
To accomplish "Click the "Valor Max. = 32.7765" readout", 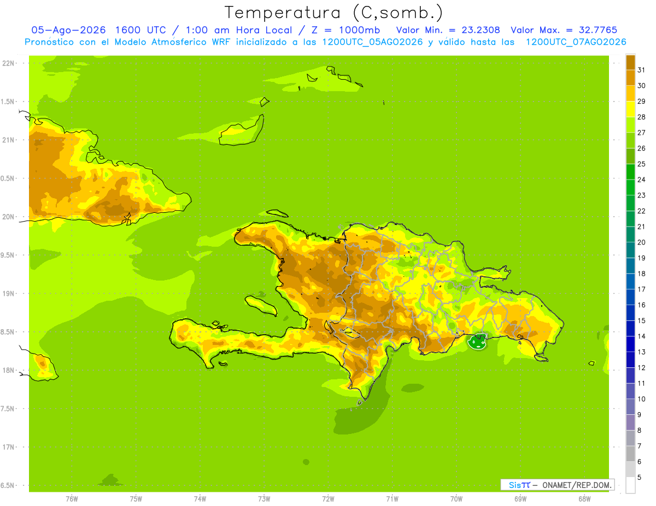I will click(564, 30).
